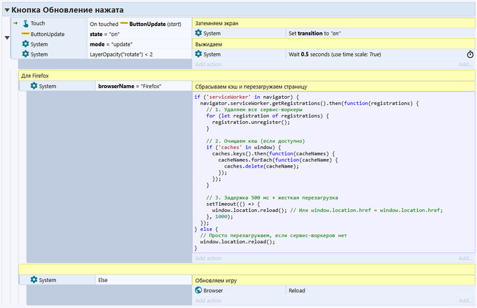Collapse the Кнопка Обновление нажата group
477x308 pixels.
[7, 10]
